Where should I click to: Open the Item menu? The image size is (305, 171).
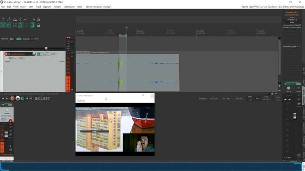pyautogui.click(x=31, y=7)
